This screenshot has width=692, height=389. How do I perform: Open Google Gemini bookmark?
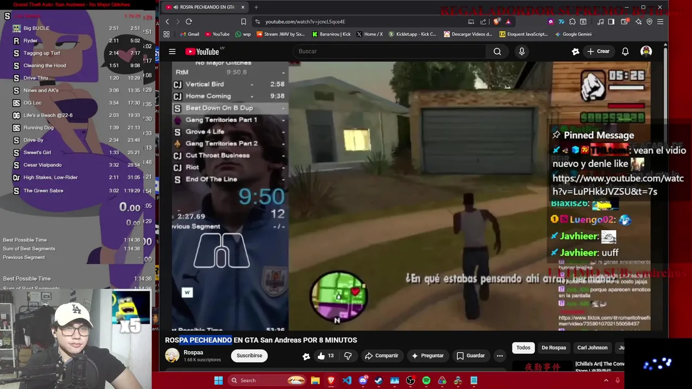(x=573, y=34)
